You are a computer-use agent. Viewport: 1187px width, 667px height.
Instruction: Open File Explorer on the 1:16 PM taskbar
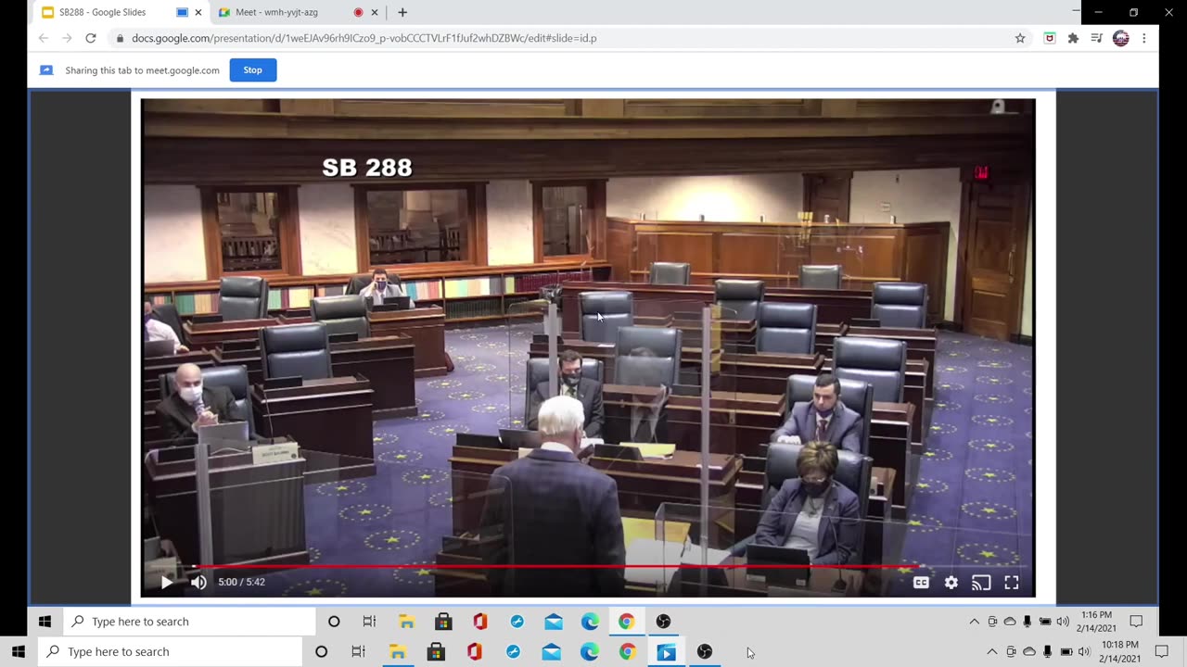coord(406,622)
